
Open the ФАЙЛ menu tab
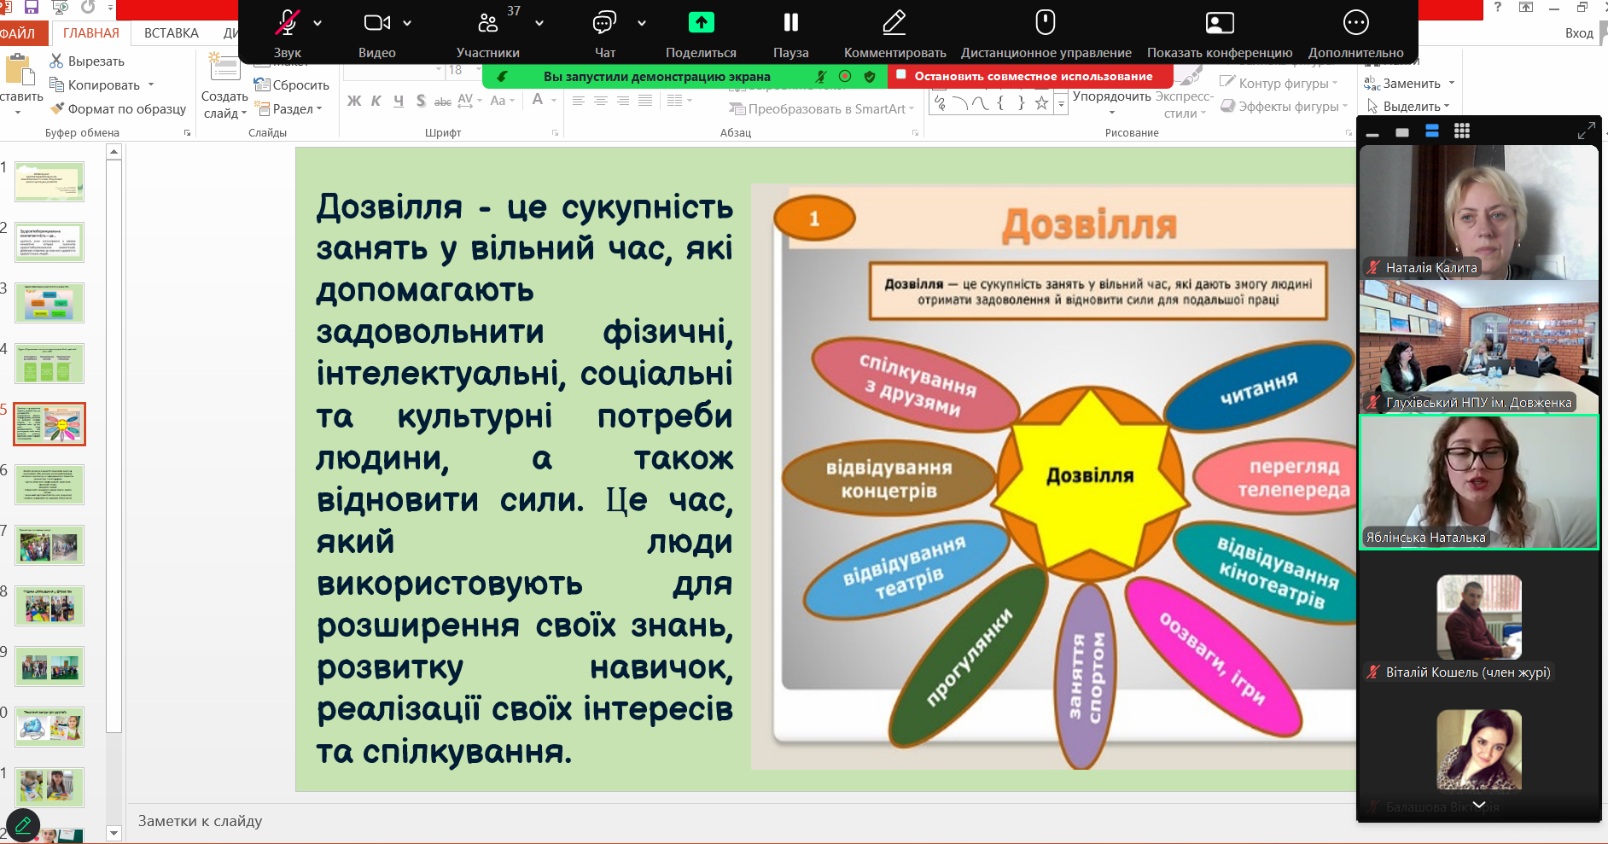(19, 33)
